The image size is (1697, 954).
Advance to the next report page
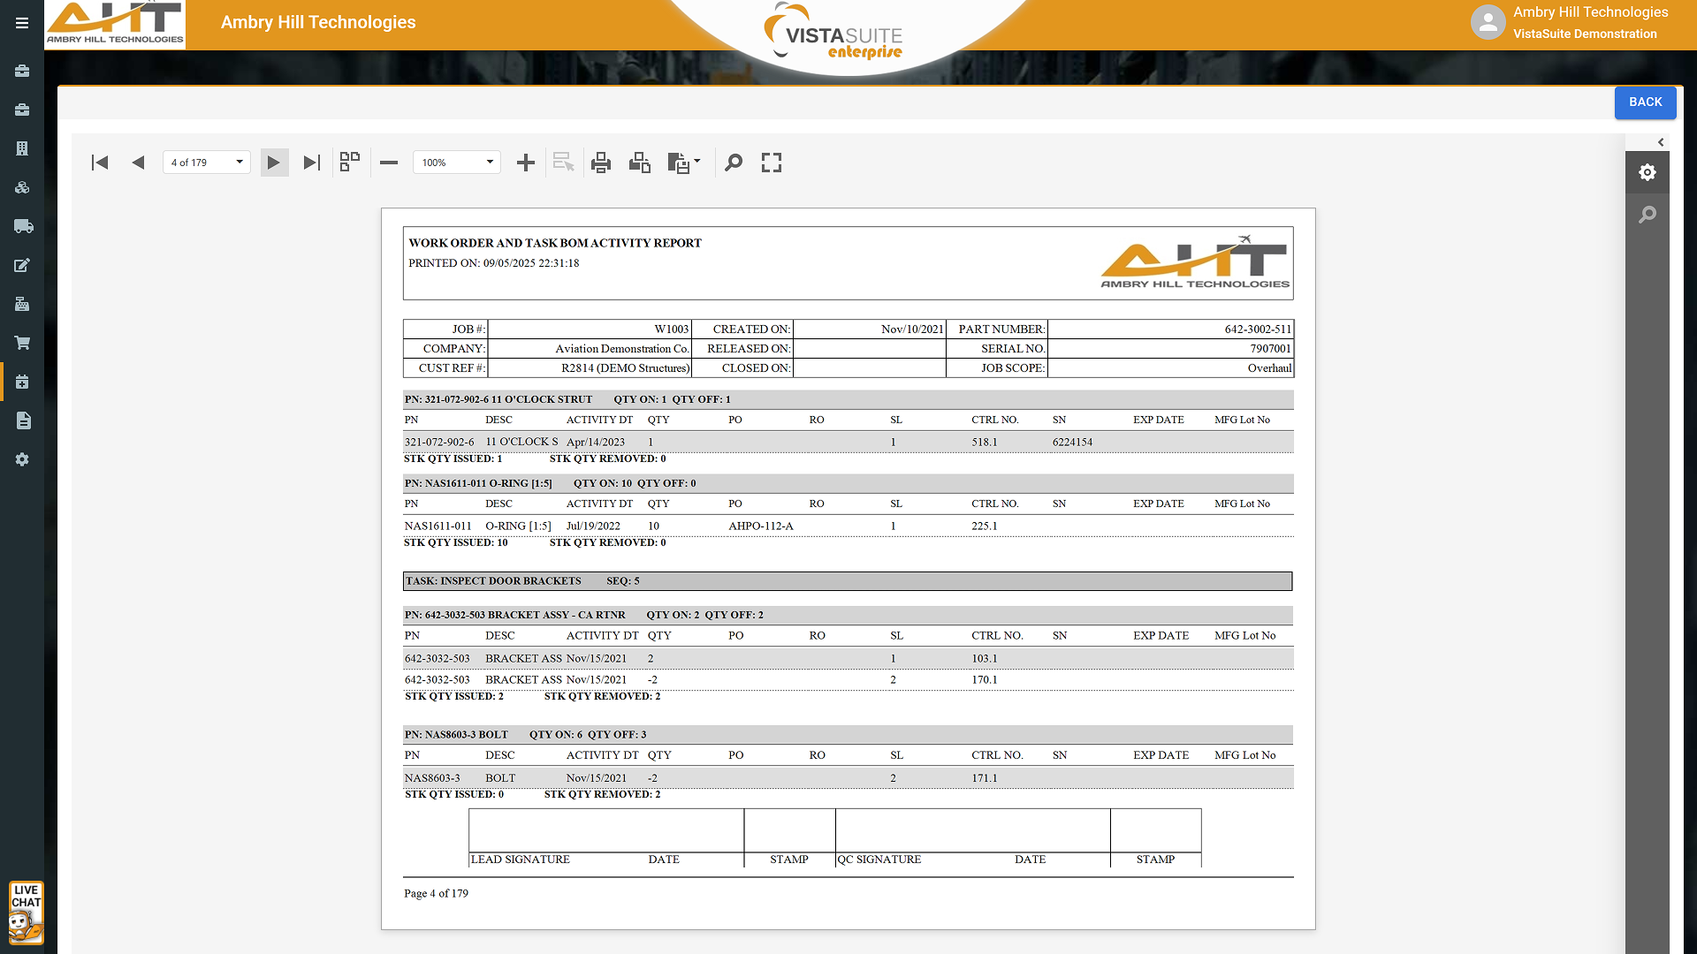click(274, 163)
